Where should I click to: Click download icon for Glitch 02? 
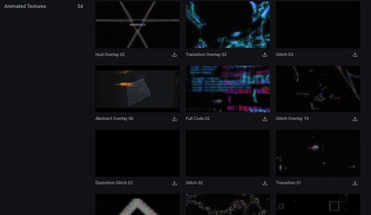(x=265, y=183)
